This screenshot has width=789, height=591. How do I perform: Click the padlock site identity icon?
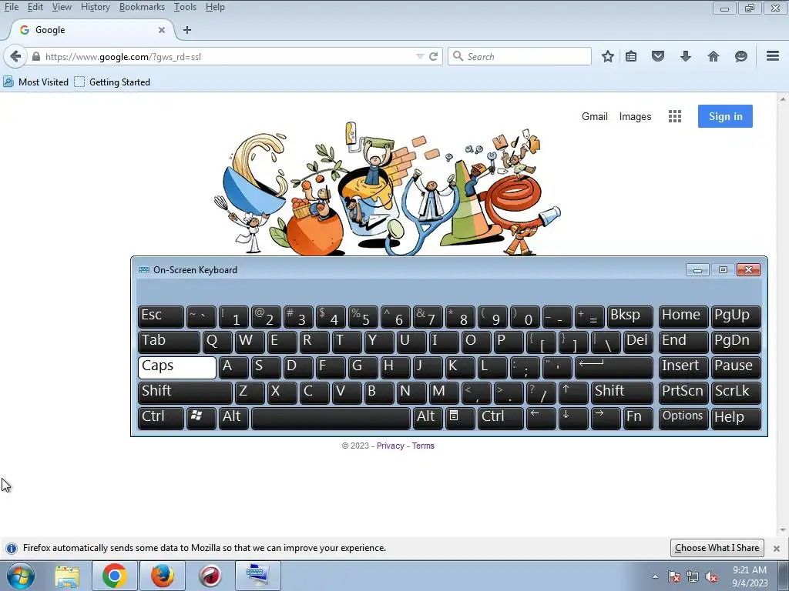[x=35, y=56]
